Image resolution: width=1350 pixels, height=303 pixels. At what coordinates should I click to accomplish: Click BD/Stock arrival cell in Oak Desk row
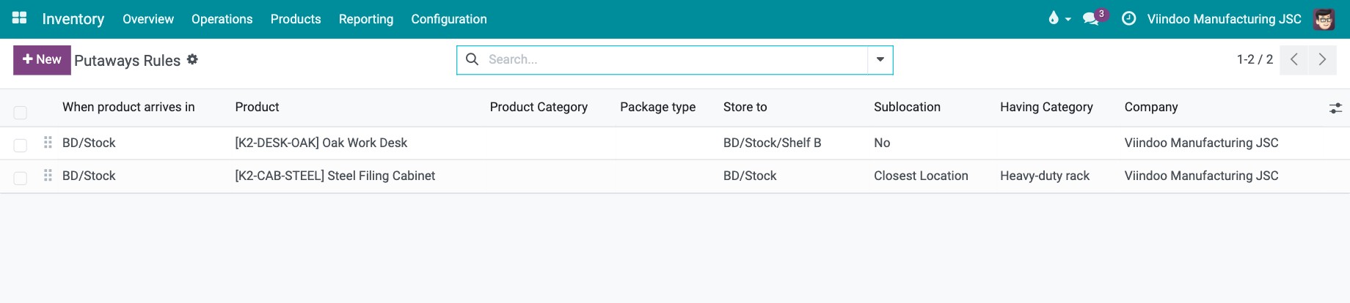click(x=89, y=143)
